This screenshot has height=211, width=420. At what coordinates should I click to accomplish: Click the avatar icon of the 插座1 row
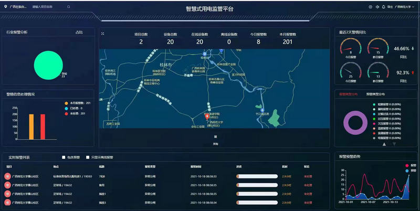[7, 194]
